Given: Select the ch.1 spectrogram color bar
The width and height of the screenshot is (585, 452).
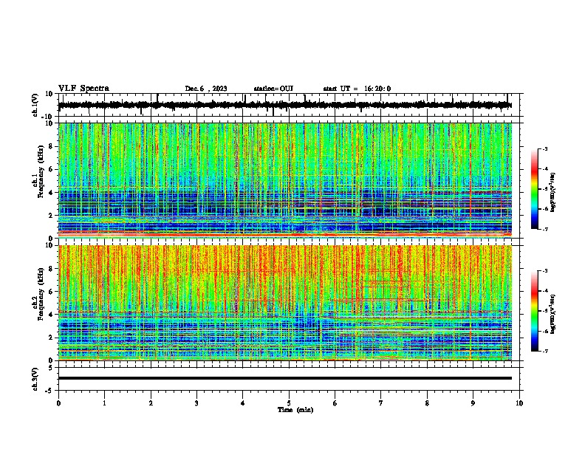Looking at the screenshot, I should coord(534,189).
